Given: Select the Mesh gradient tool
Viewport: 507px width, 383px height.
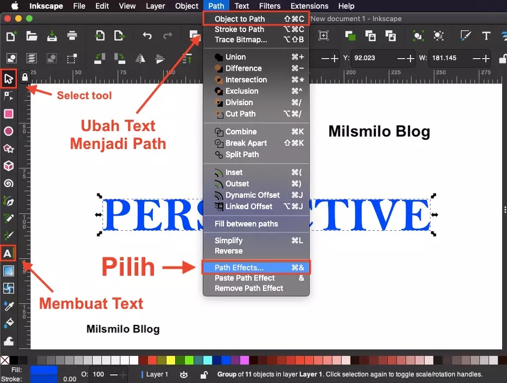Looking at the screenshot, I should pyautogui.click(x=9, y=288).
